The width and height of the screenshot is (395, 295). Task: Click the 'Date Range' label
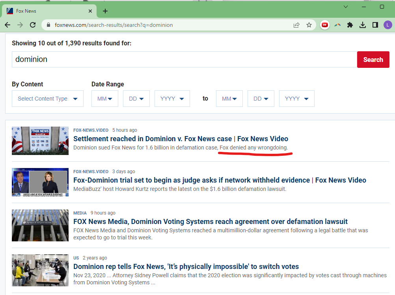click(x=108, y=84)
